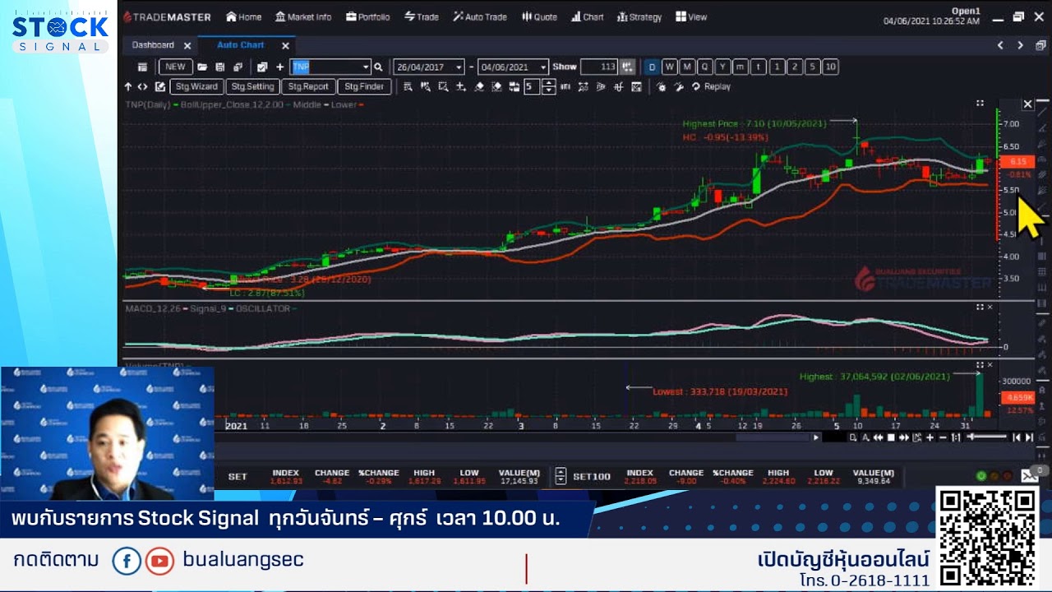Expand the TNP symbol dropdown arrow
1052x592 pixels.
(x=366, y=67)
